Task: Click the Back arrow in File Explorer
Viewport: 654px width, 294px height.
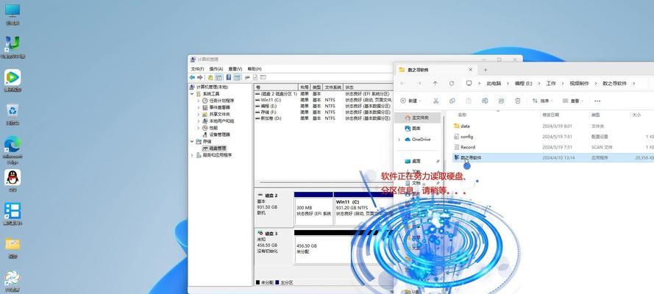Action: 402,83
